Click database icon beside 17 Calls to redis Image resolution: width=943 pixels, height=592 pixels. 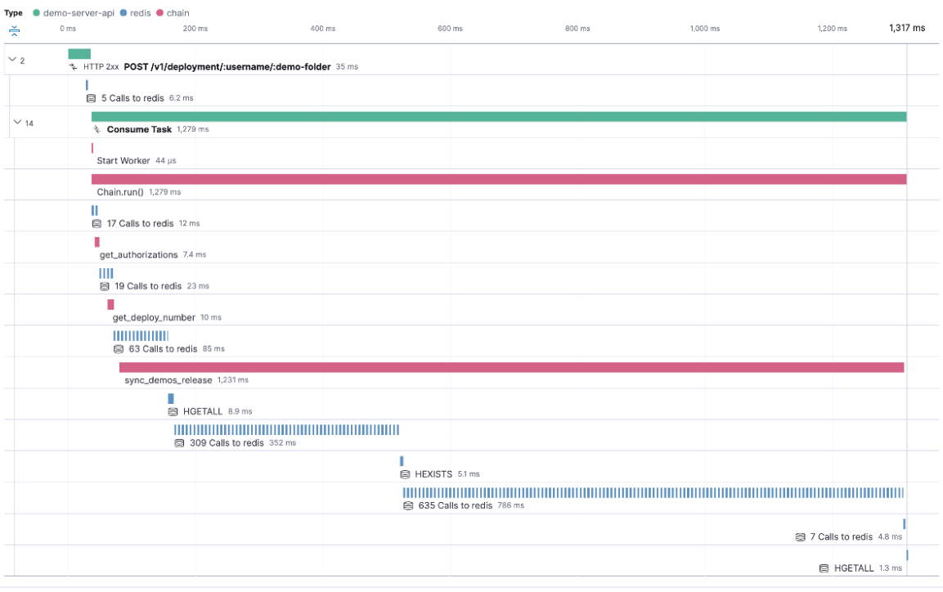click(x=97, y=223)
